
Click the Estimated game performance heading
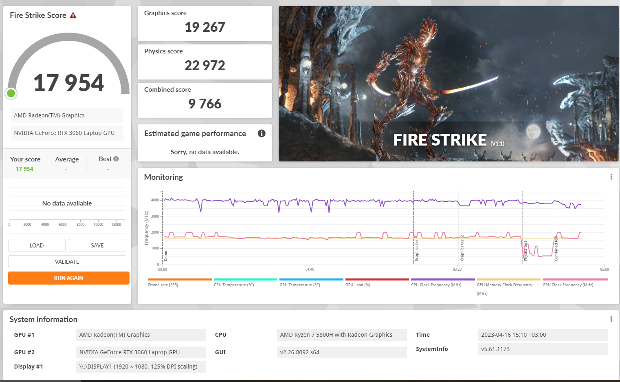pos(195,134)
